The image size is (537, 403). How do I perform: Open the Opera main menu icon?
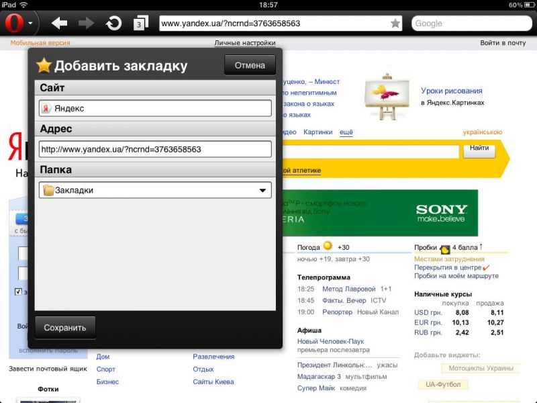(15, 24)
